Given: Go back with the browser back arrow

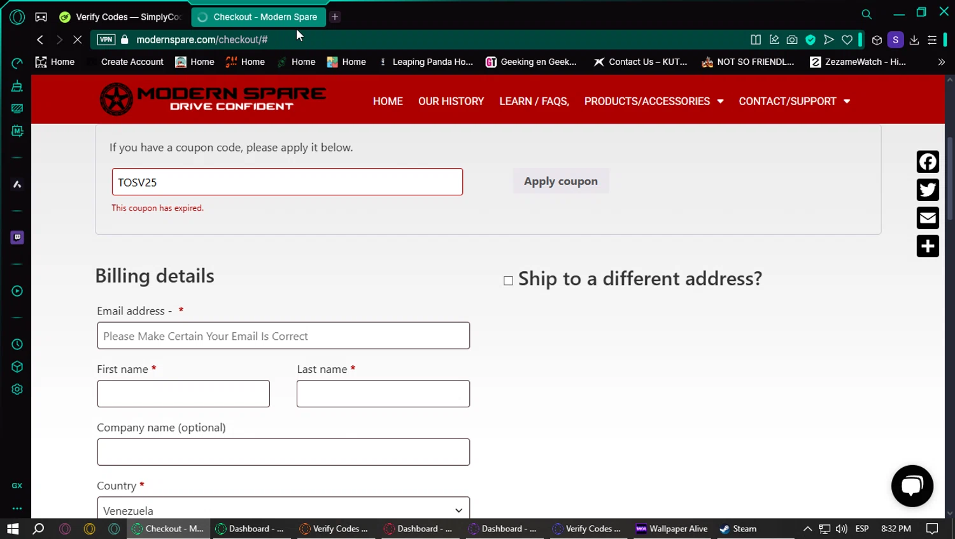Looking at the screenshot, I should pos(40,39).
